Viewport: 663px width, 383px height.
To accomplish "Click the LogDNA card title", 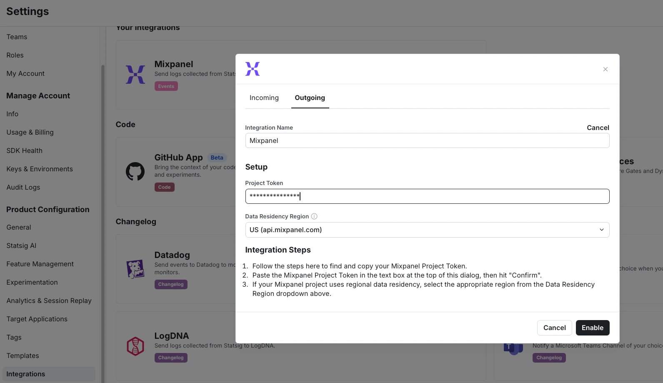I will coord(172,336).
